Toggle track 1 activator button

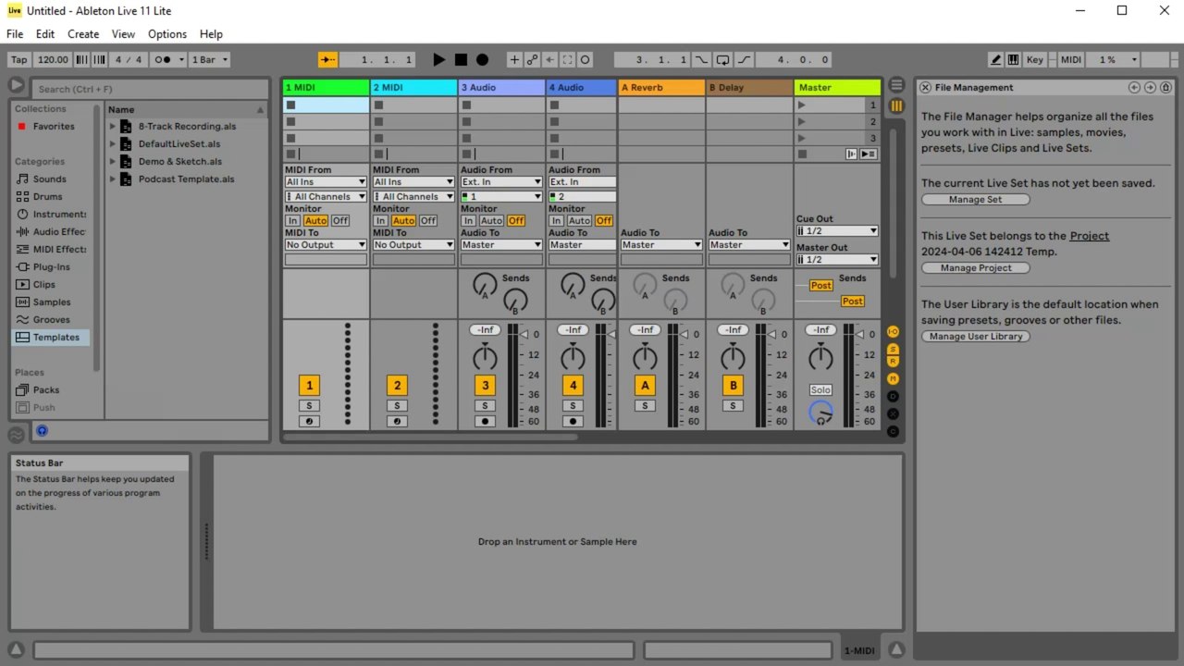[309, 386]
